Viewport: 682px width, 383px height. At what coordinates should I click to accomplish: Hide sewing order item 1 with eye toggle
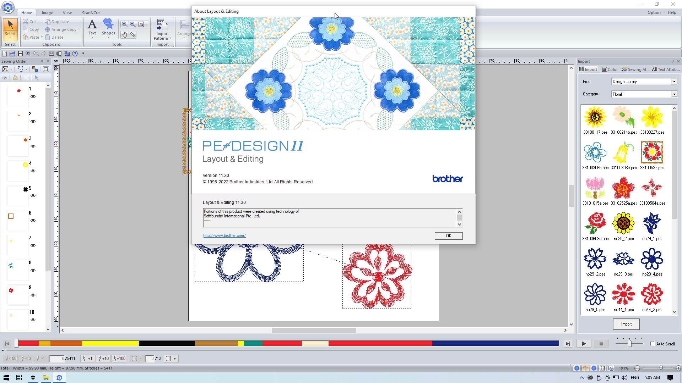pyautogui.click(x=33, y=96)
